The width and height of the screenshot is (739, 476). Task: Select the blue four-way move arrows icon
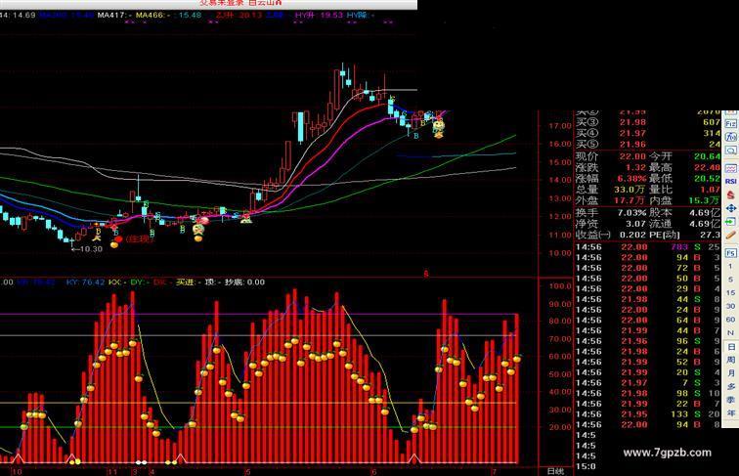point(731,208)
